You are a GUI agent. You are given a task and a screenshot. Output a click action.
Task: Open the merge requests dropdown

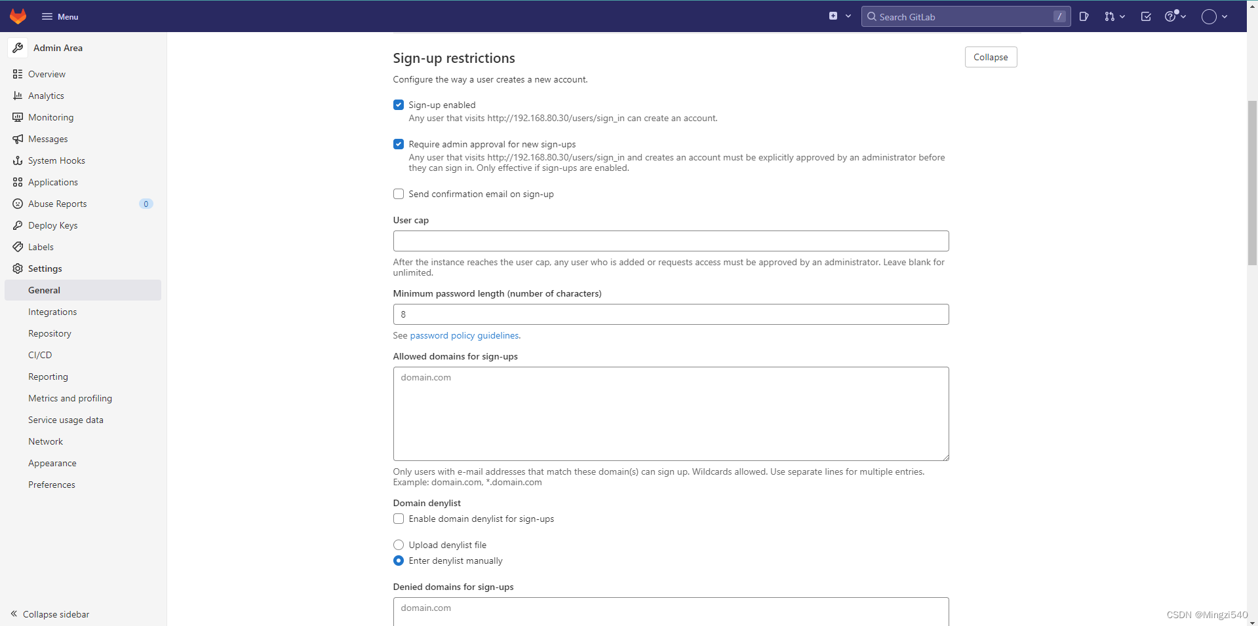pos(1114,16)
